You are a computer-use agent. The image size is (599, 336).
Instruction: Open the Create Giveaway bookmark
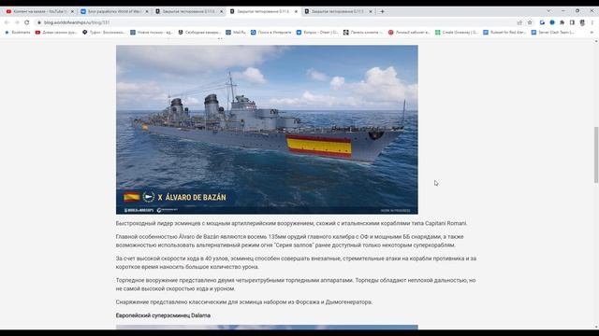(x=457, y=33)
